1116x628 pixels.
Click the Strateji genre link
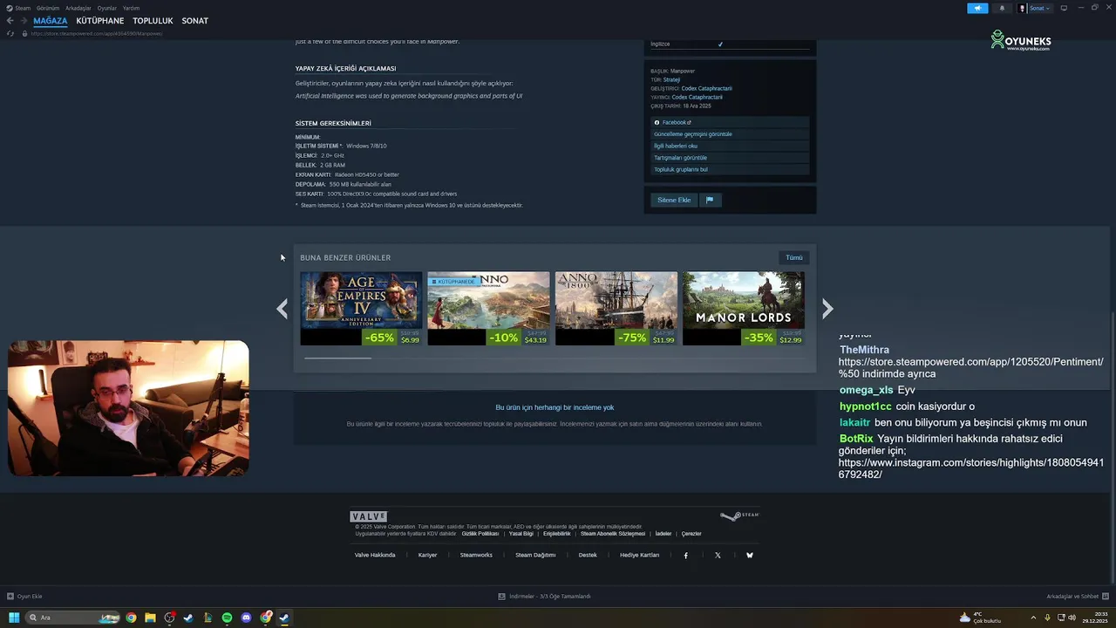point(671,79)
